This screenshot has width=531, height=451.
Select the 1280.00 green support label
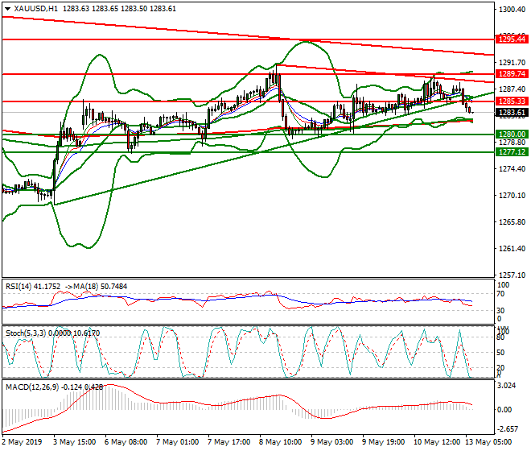(512, 134)
